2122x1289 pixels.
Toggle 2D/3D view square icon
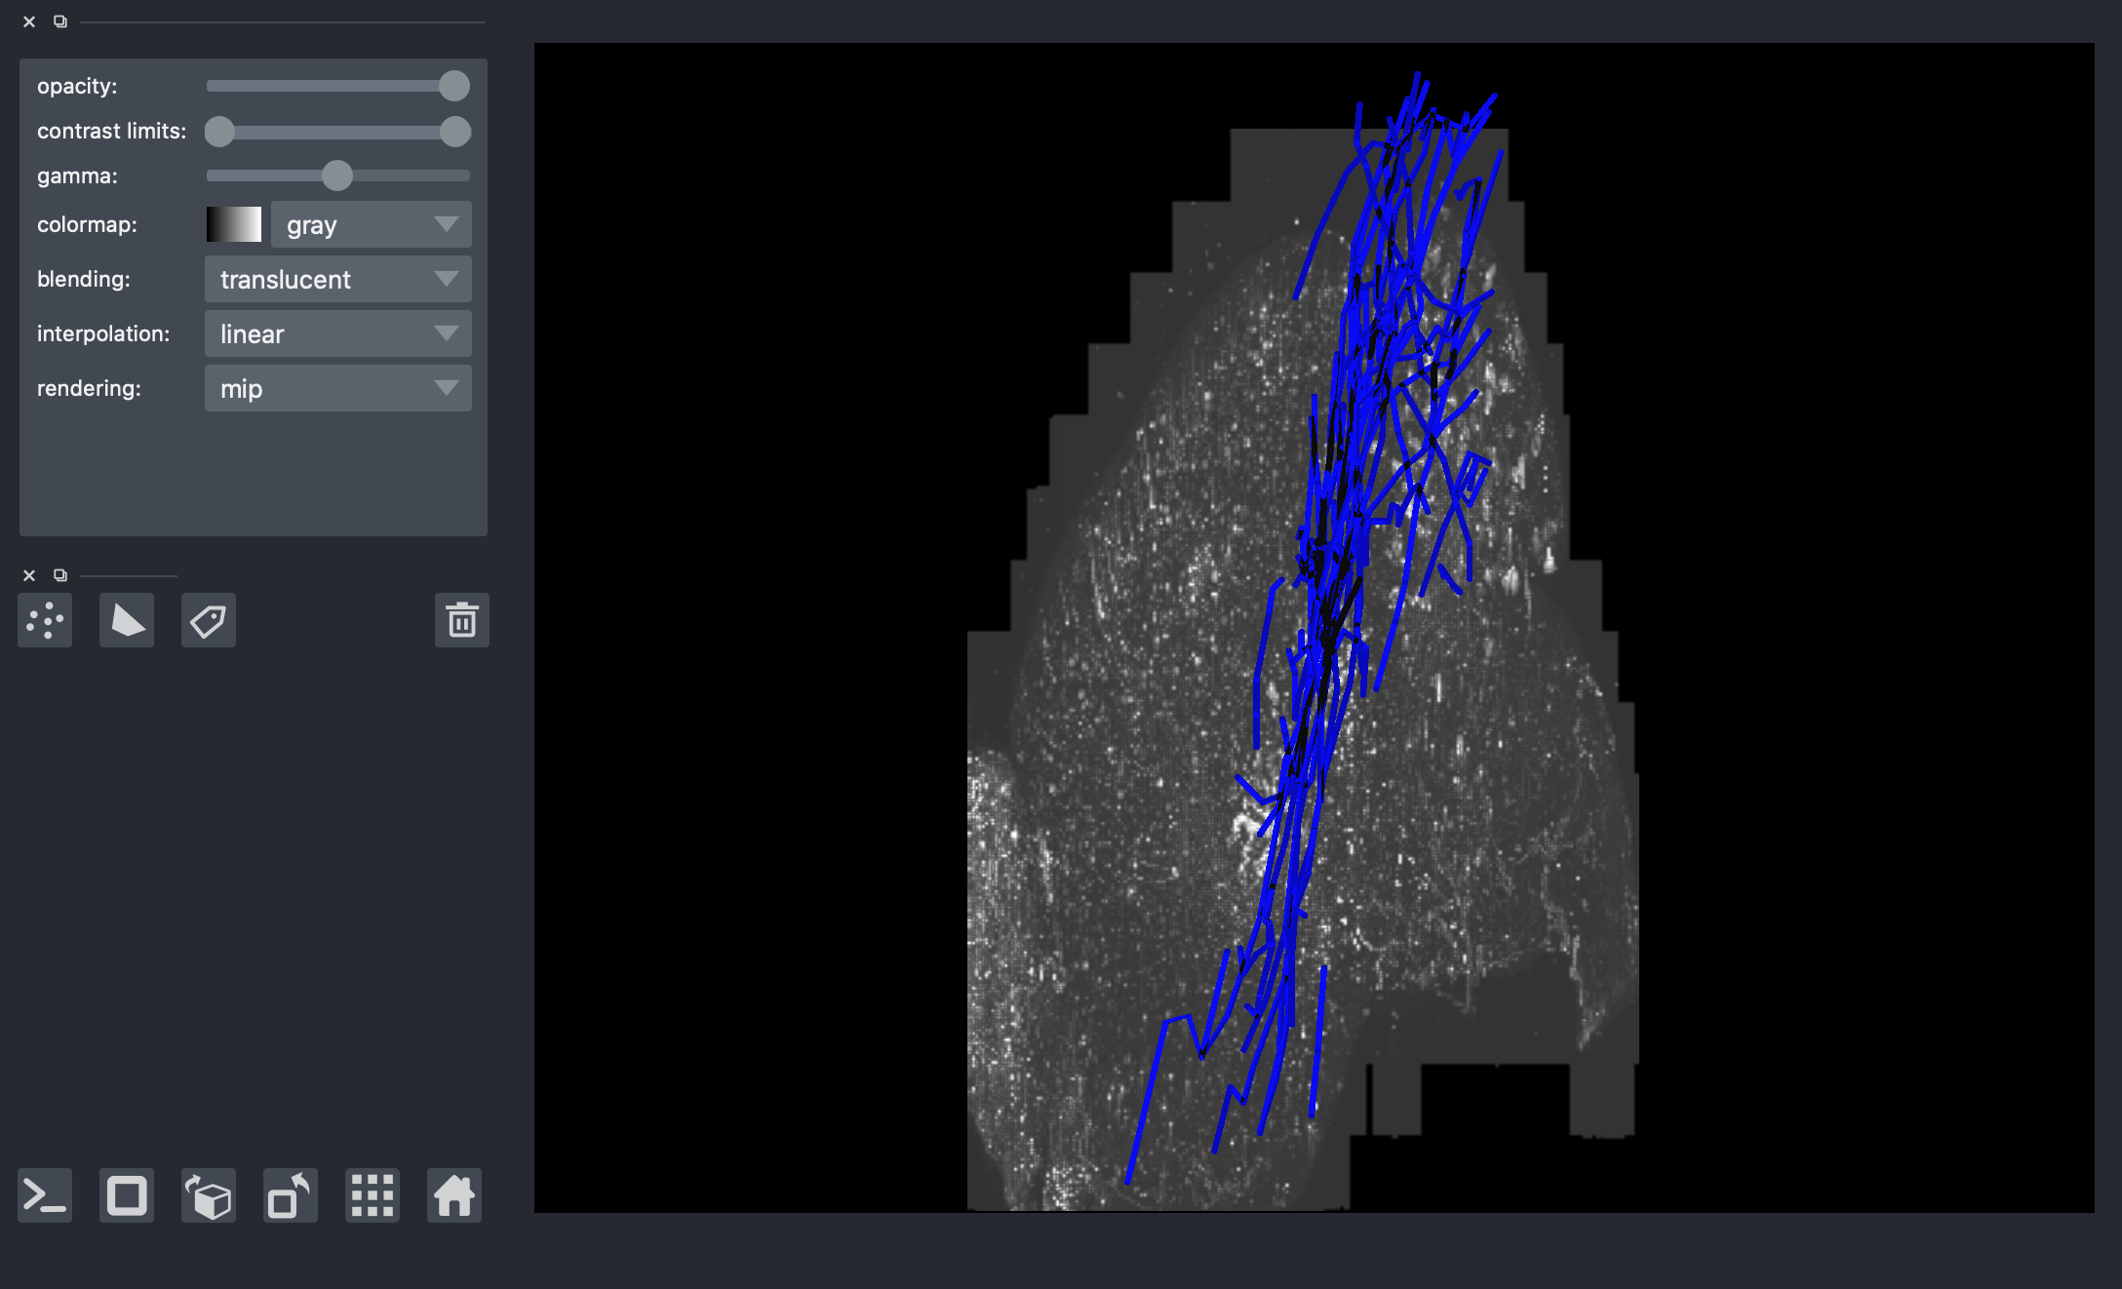point(127,1195)
